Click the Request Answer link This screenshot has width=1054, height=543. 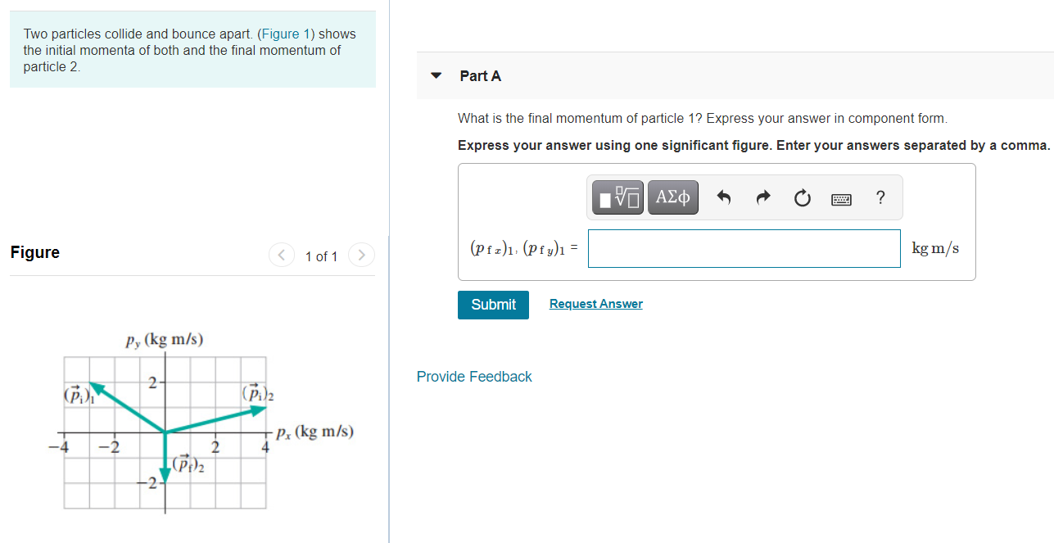coord(595,303)
